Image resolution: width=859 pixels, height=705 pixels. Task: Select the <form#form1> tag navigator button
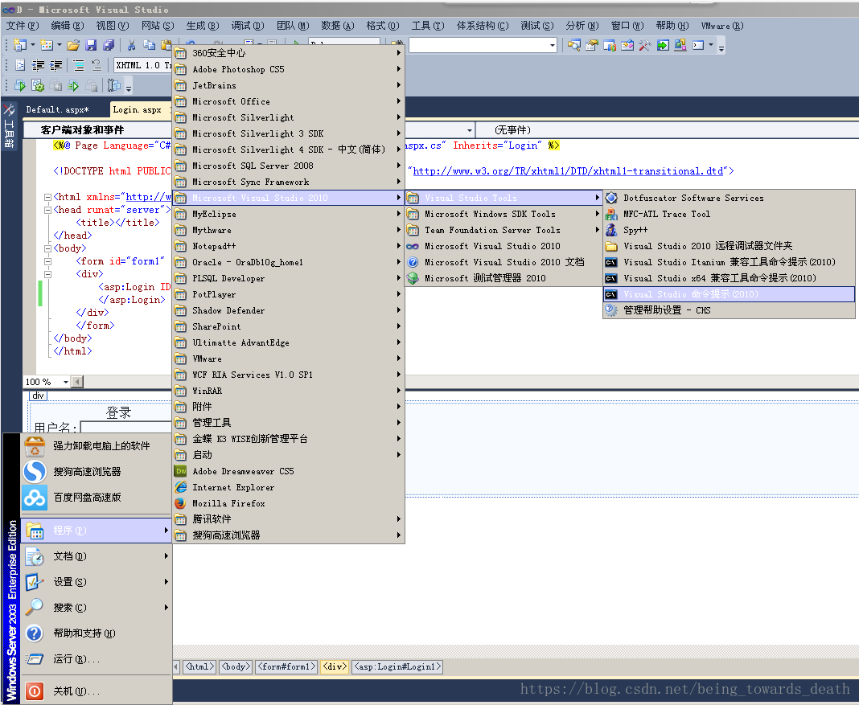pyautogui.click(x=286, y=666)
